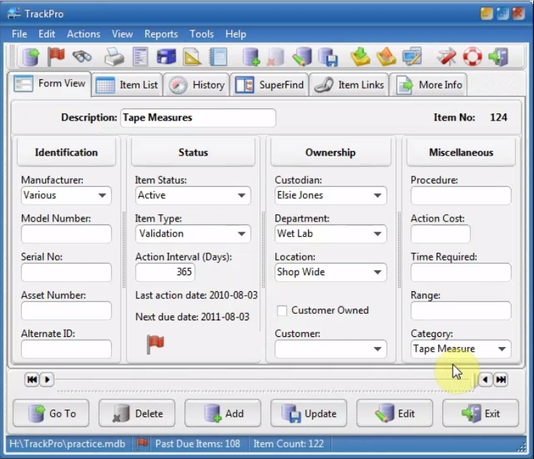This screenshot has height=459, width=534.
Task: Switch to the Item Links tab
Action: [349, 85]
